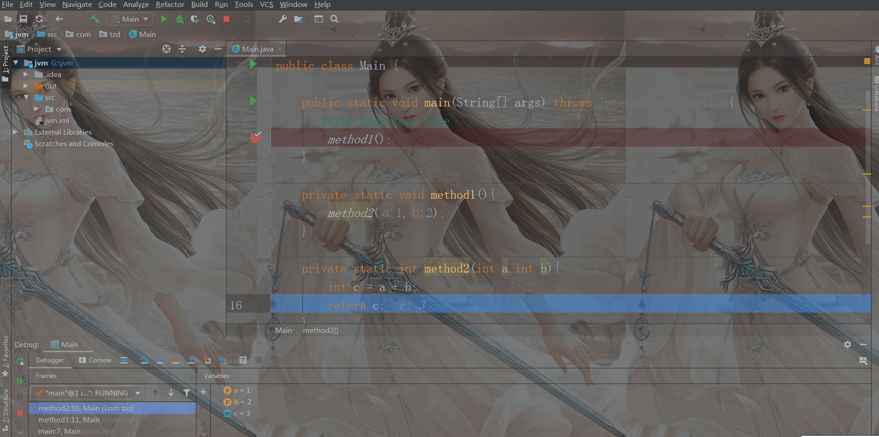Viewport: 879px width, 437px height.
Task: Click the Save All toolbar icon
Action: point(24,19)
